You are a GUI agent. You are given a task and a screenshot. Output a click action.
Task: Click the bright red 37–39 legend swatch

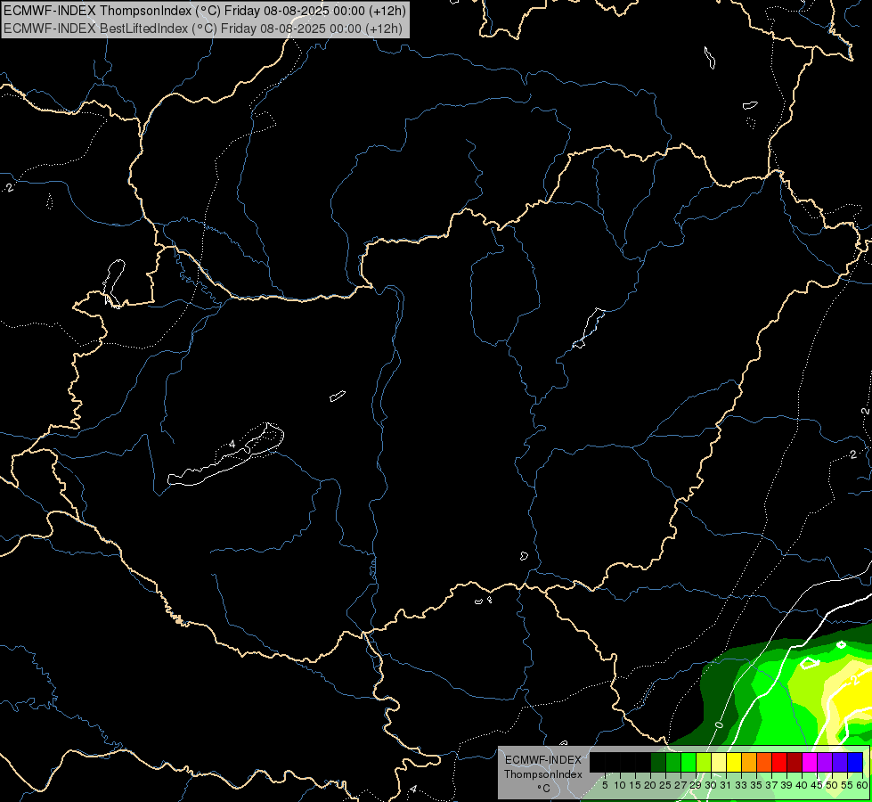pyautogui.click(x=779, y=763)
